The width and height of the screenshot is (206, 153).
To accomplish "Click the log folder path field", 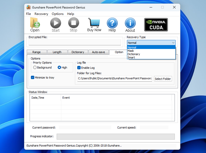I will pyautogui.click(x=115, y=79).
